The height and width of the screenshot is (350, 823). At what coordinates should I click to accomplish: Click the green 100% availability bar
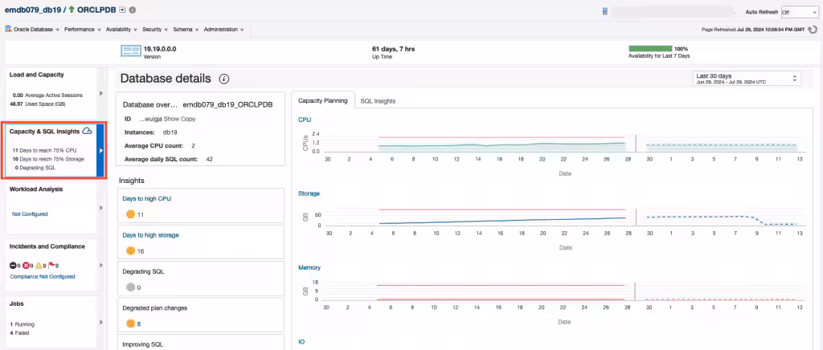[650, 48]
